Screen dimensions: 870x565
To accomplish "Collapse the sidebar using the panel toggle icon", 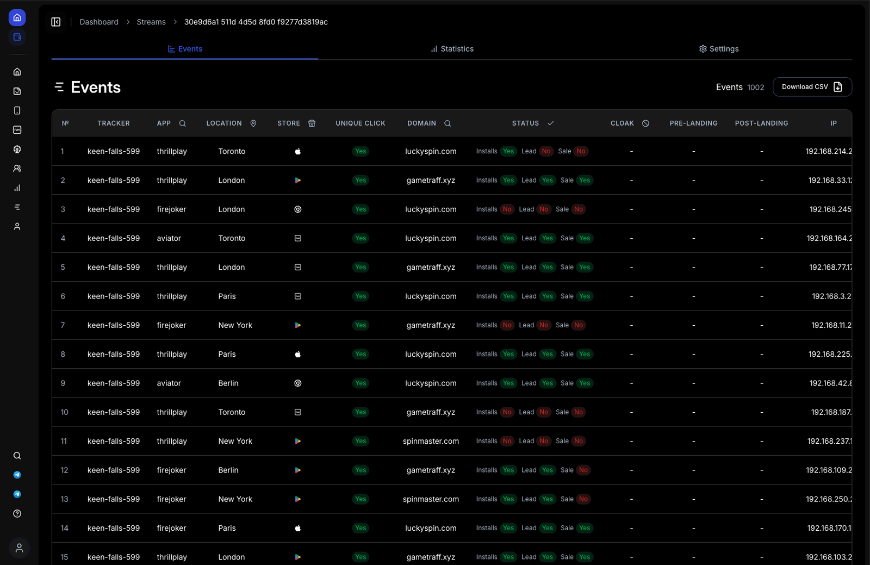I will [x=56, y=22].
